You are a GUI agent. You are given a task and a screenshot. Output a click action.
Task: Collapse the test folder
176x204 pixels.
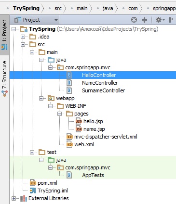point(32,152)
